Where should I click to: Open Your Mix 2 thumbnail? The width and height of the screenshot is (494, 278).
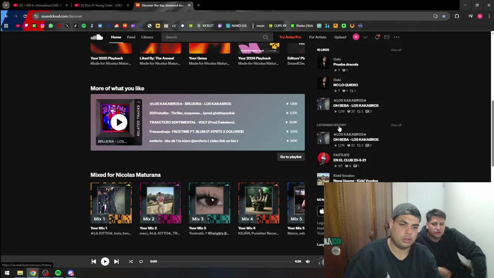pyautogui.click(x=160, y=203)
